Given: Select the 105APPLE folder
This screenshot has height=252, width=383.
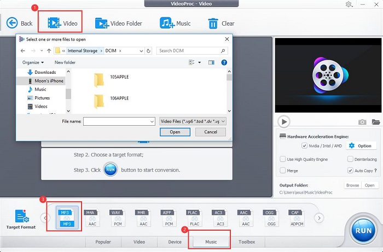Looking at the screenshot, I should tap(112, 79).
